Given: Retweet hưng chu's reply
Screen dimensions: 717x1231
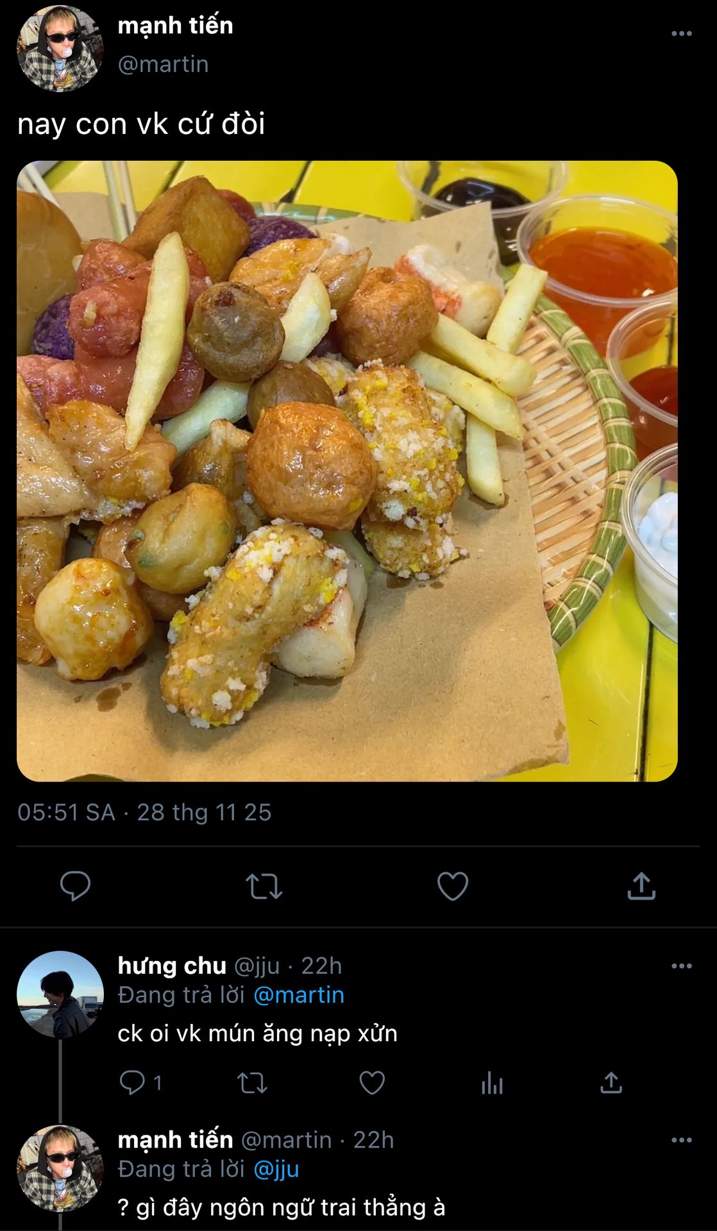Looking at the screenshot, I should click(252, 1083).
